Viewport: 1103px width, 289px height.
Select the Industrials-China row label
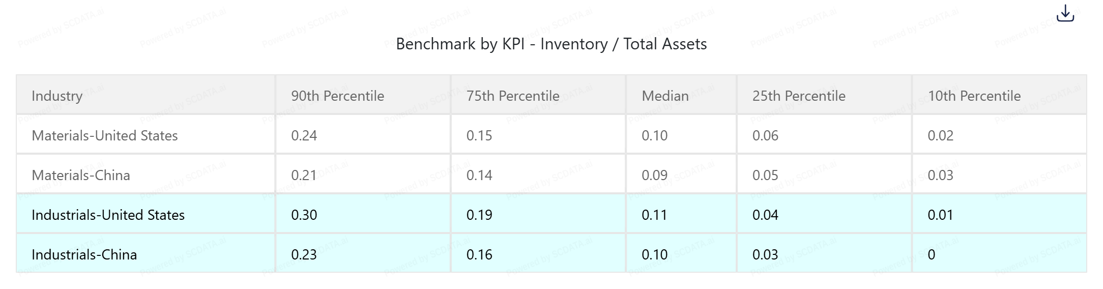click(84, 254)
